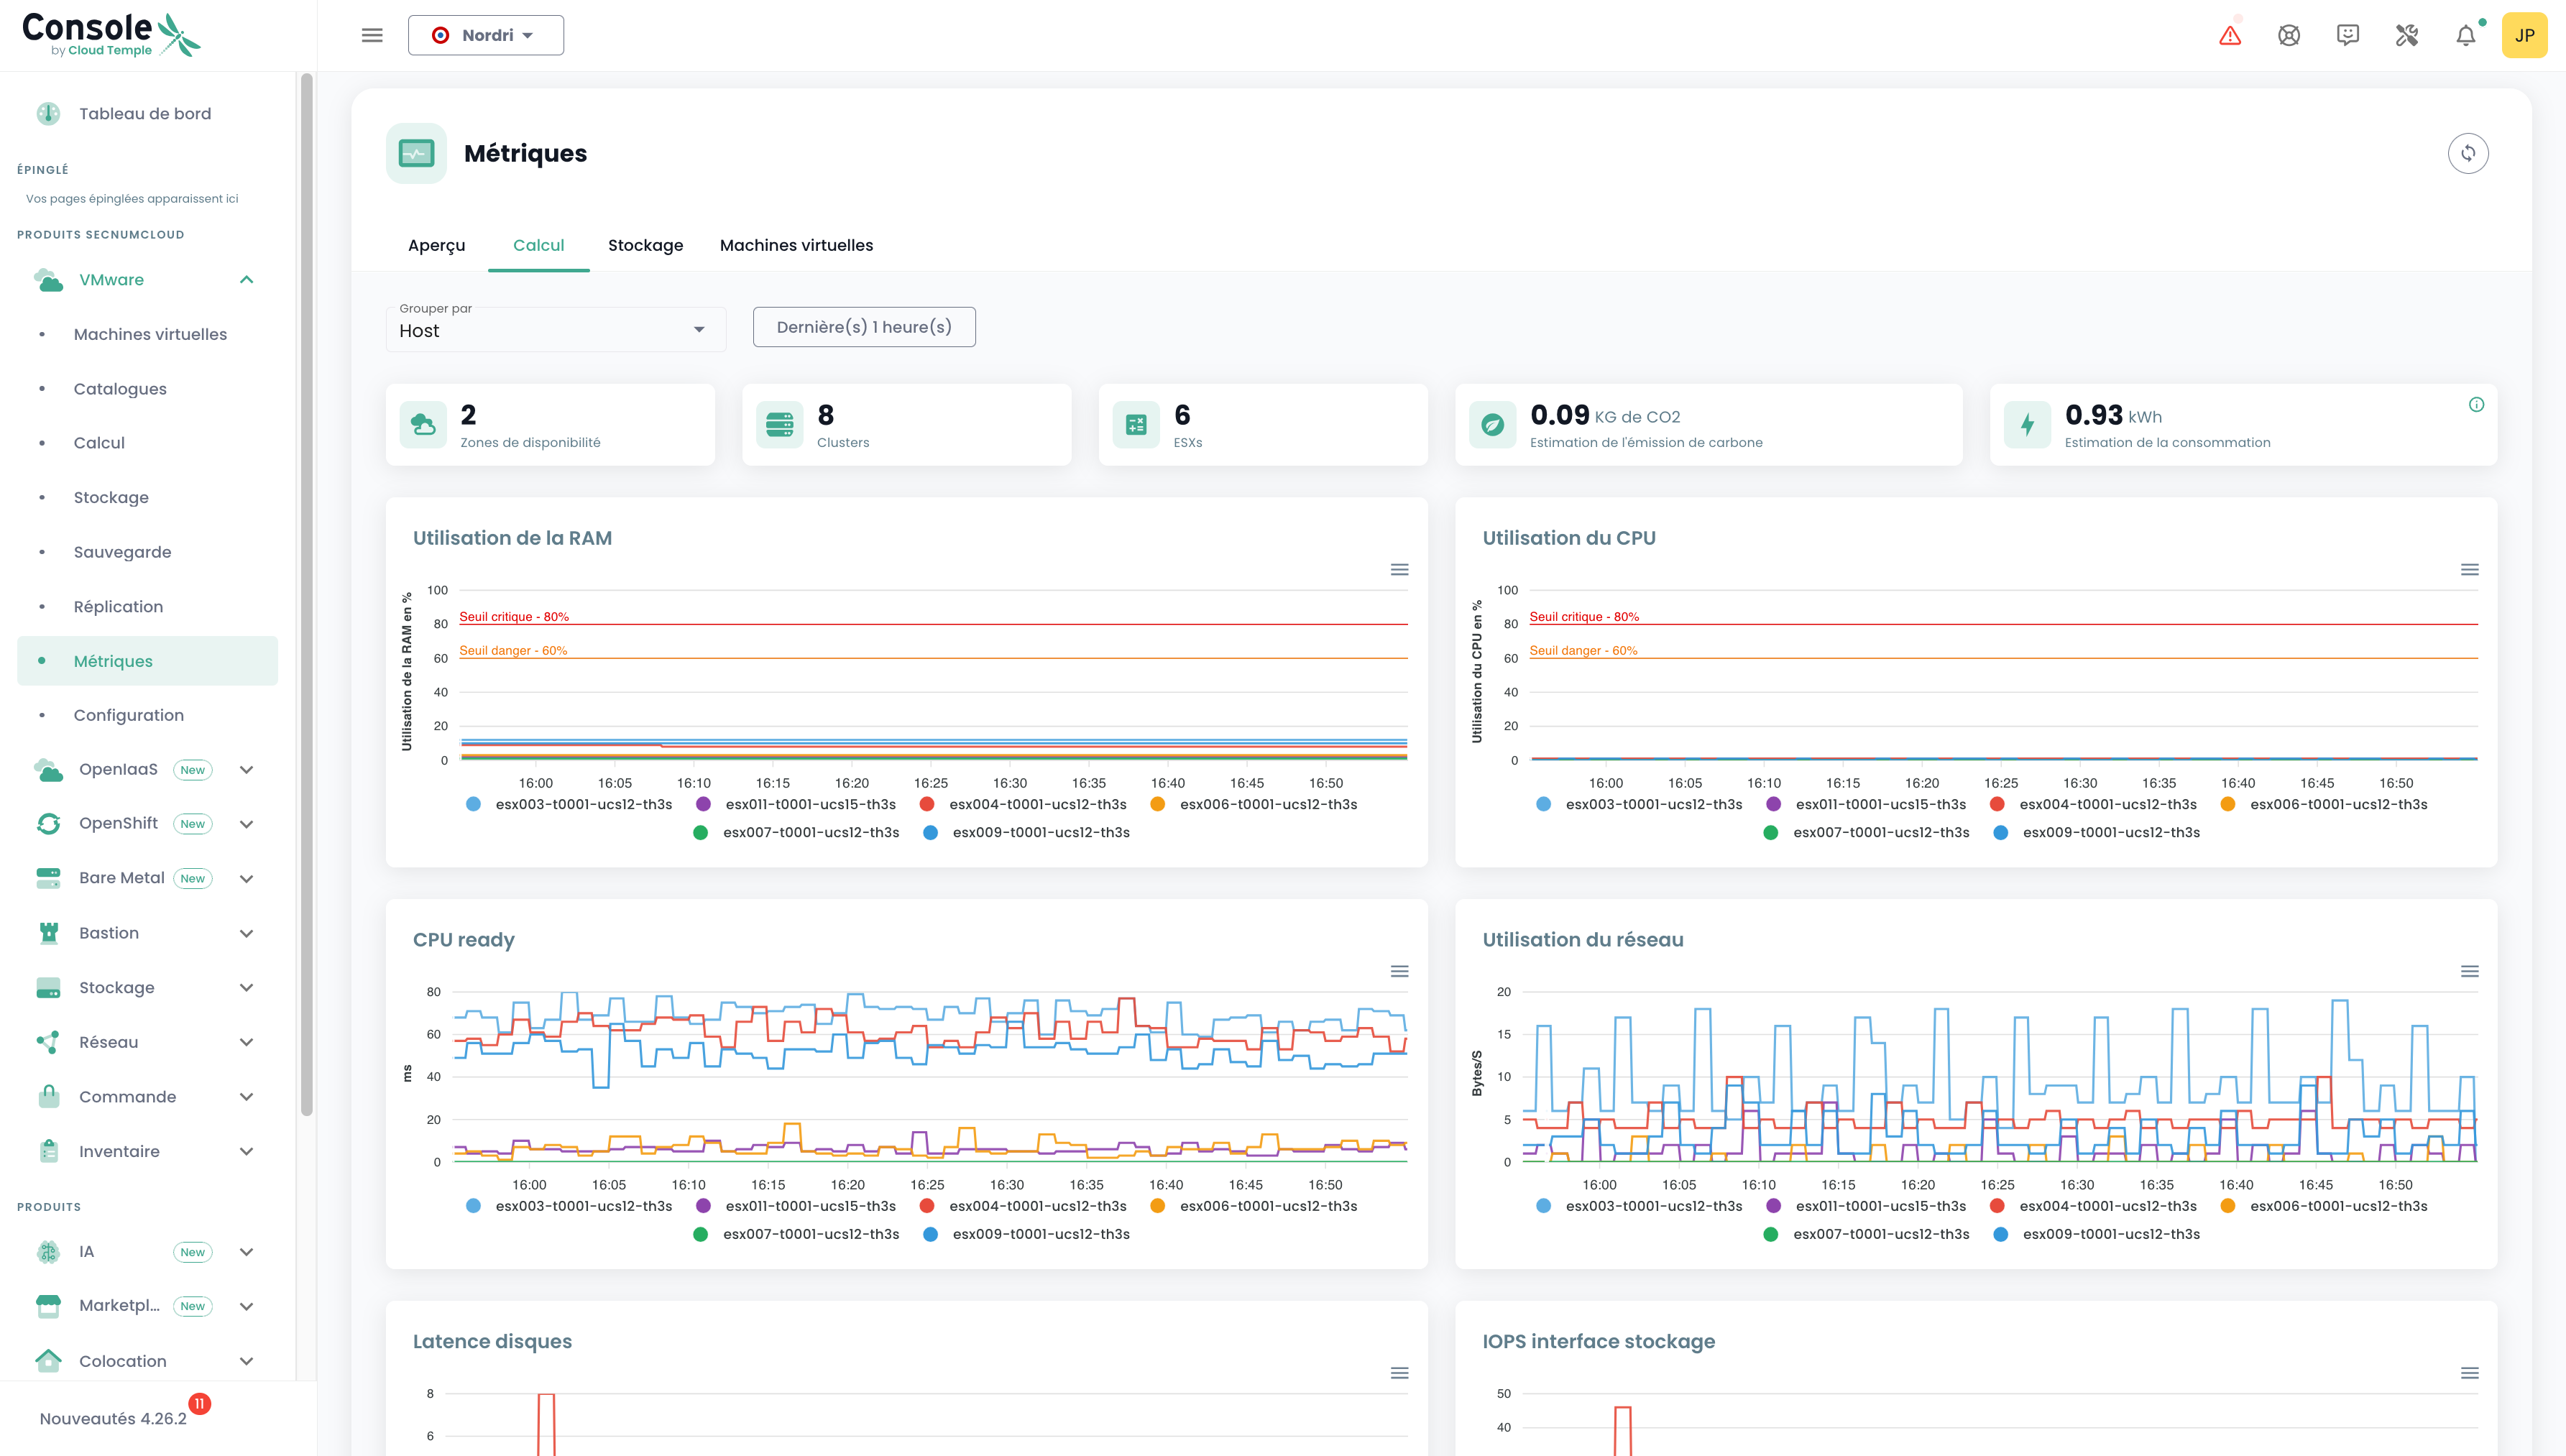This screenshot has height=1456, width=2566.
Task: Click the feedback chat icon
Action: click(2347, 36)
